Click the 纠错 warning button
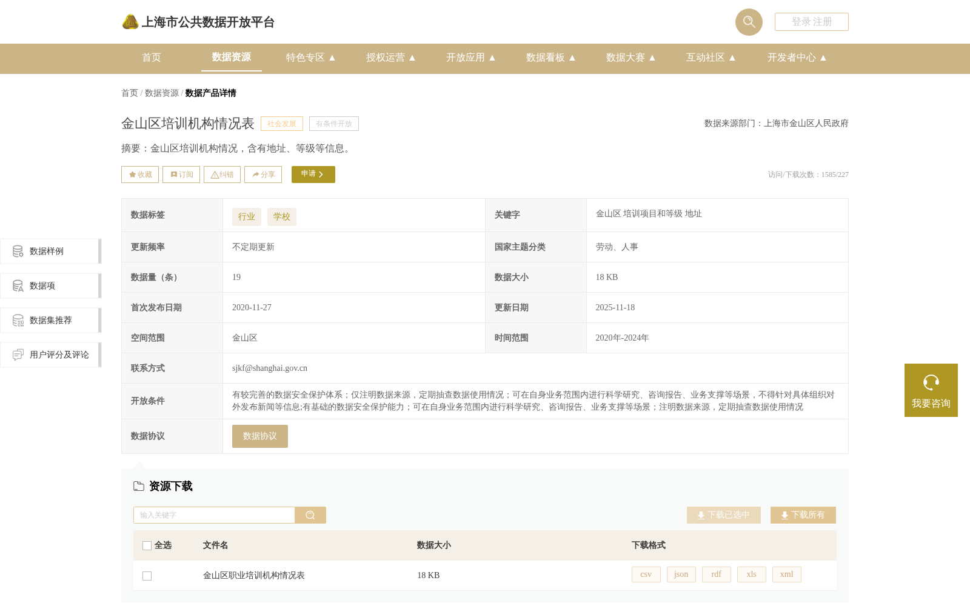 click(222, 175)
